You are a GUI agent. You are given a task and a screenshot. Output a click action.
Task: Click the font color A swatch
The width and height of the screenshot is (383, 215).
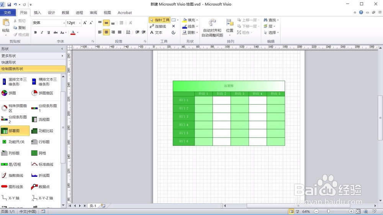pos(73,32)
